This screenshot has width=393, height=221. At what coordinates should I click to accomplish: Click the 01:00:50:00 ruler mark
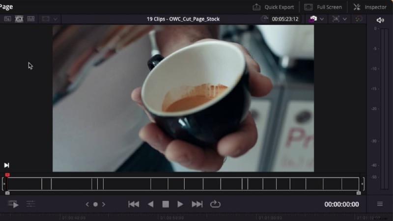pos(172,218)
